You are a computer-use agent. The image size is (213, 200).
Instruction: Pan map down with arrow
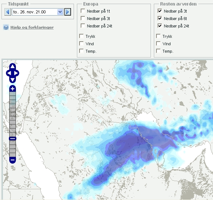click(13, 80)
